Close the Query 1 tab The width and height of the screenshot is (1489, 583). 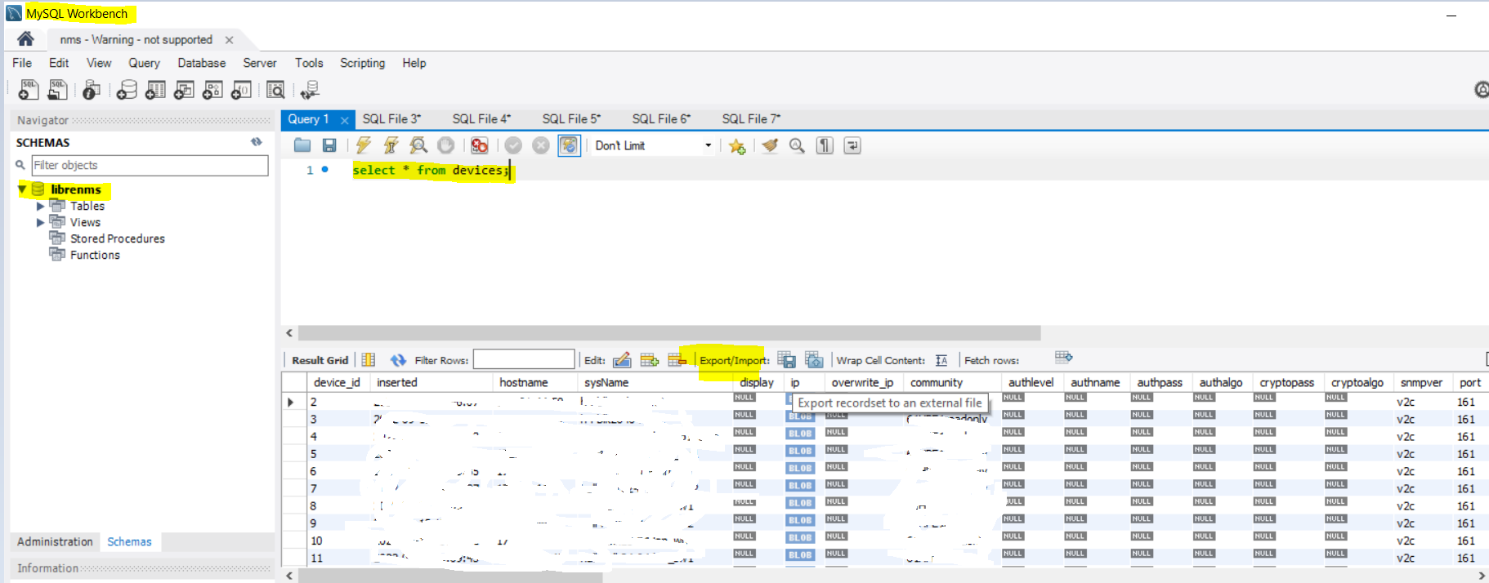(x=345, y=120)
